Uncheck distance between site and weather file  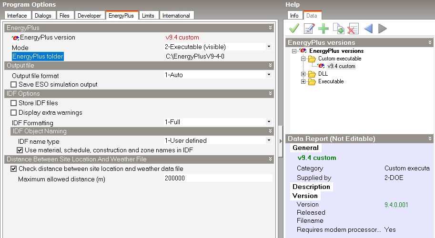click(x=14, y=169)
